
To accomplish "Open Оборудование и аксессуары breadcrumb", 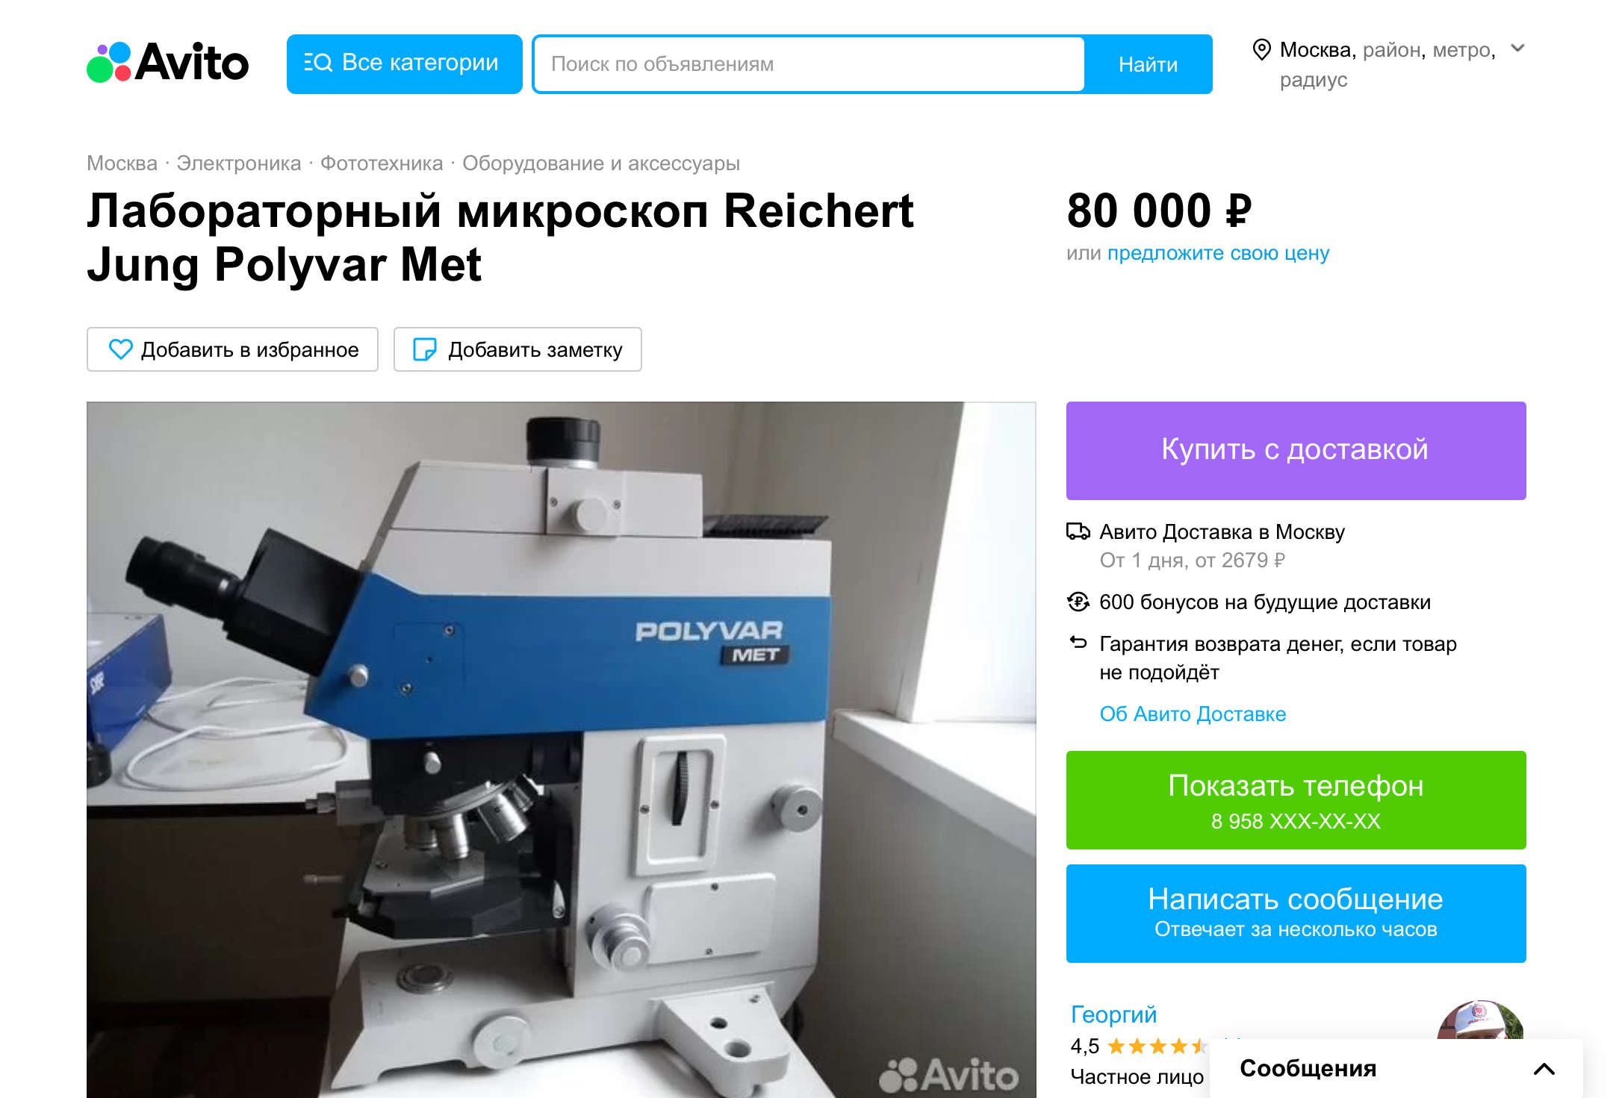I will tap(601, 163).
